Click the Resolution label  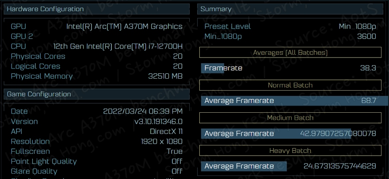click(30, 141)
